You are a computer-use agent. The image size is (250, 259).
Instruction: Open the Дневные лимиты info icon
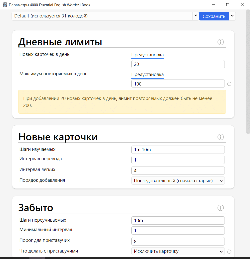pos(221,42)
